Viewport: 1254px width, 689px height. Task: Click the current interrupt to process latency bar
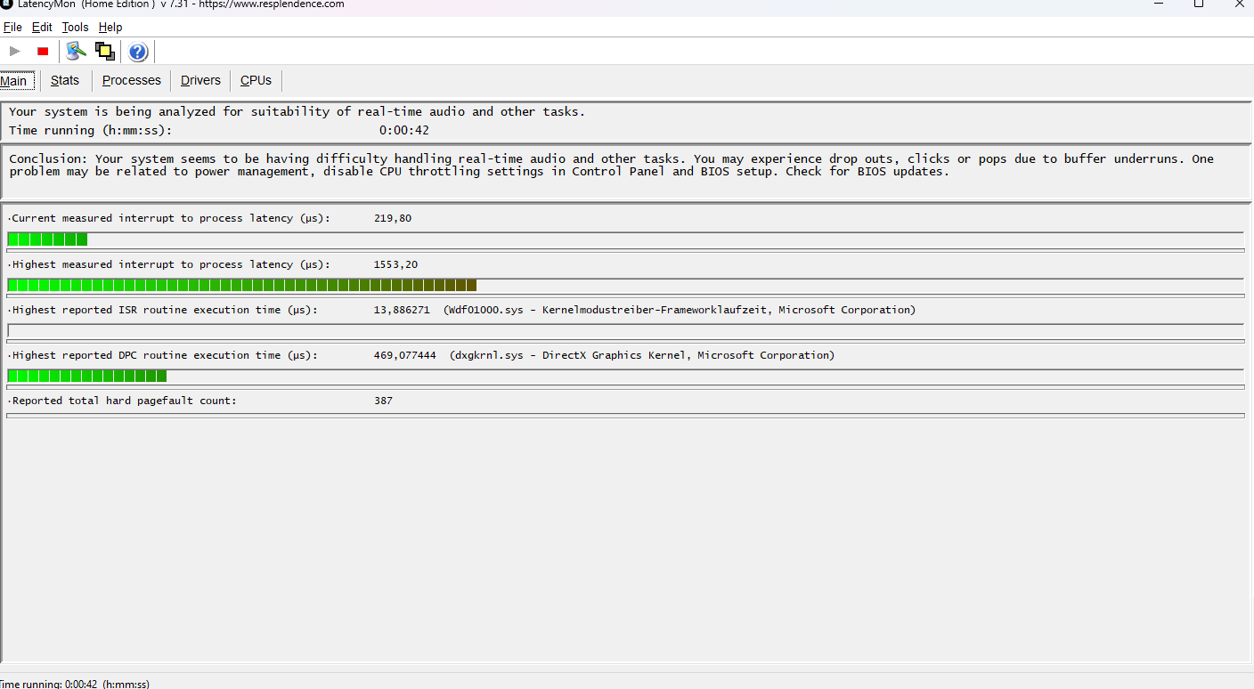pyautogui.click(x=625, y=239)
